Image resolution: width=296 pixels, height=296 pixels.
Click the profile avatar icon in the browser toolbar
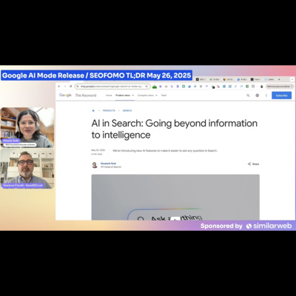point(262,87)
